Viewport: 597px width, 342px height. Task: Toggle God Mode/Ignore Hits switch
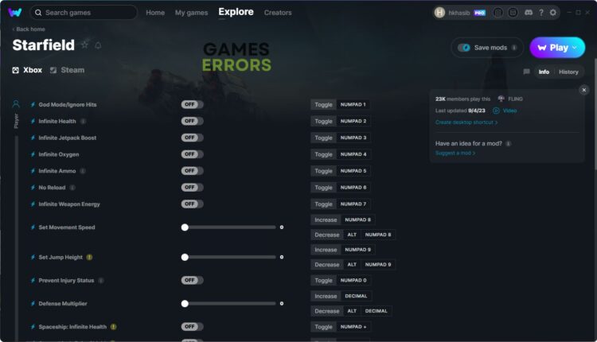coord(192,104)
